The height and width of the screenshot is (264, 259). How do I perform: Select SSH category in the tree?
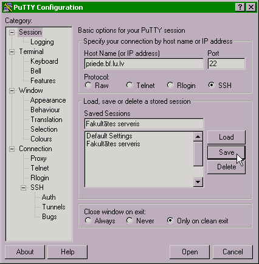click(37, 188)
